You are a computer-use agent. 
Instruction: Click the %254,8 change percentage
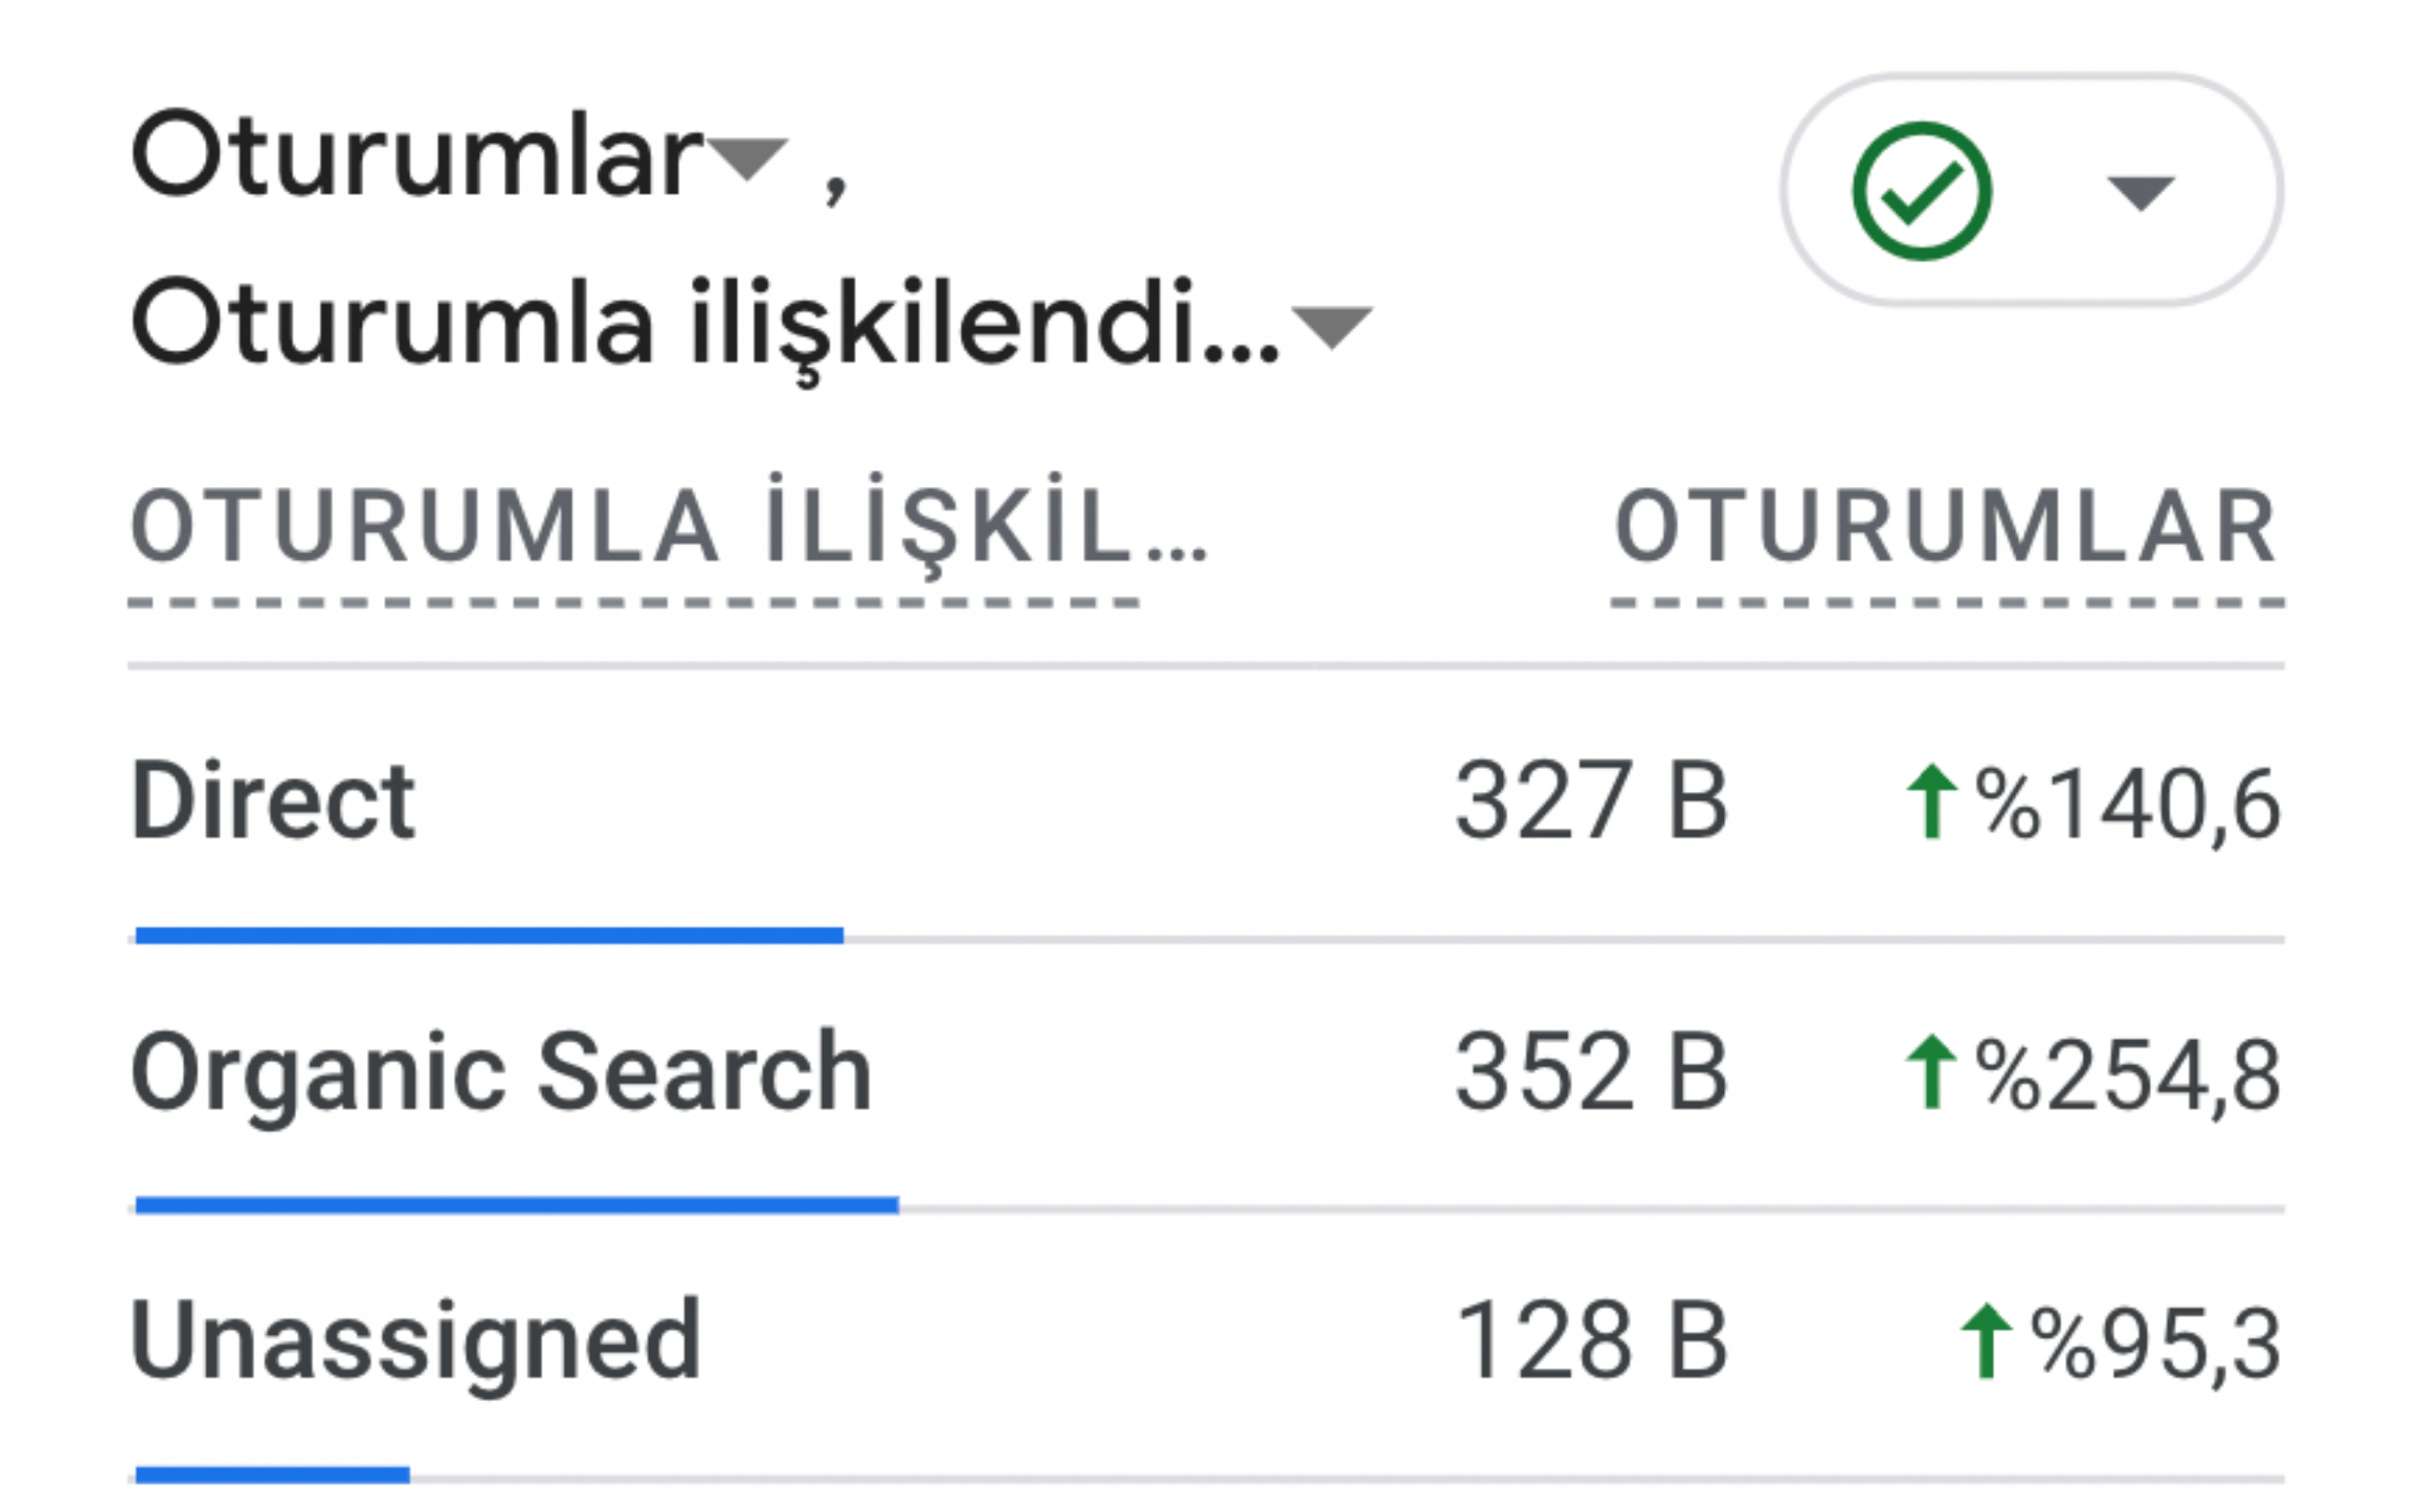coord(2127,1075)
